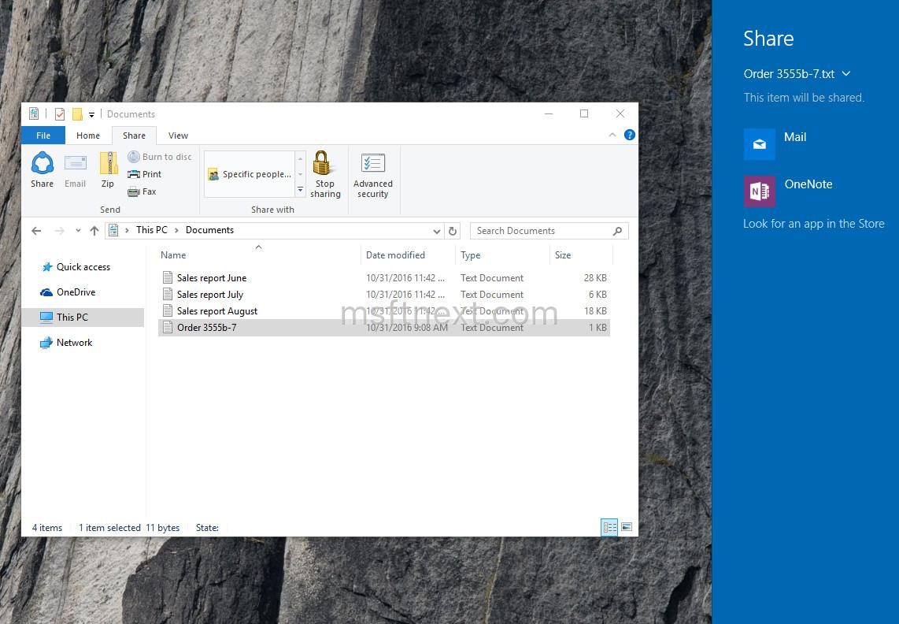899x624 pixels.
Task: Switch to the View ribbon tab
Action: (178, 135)
